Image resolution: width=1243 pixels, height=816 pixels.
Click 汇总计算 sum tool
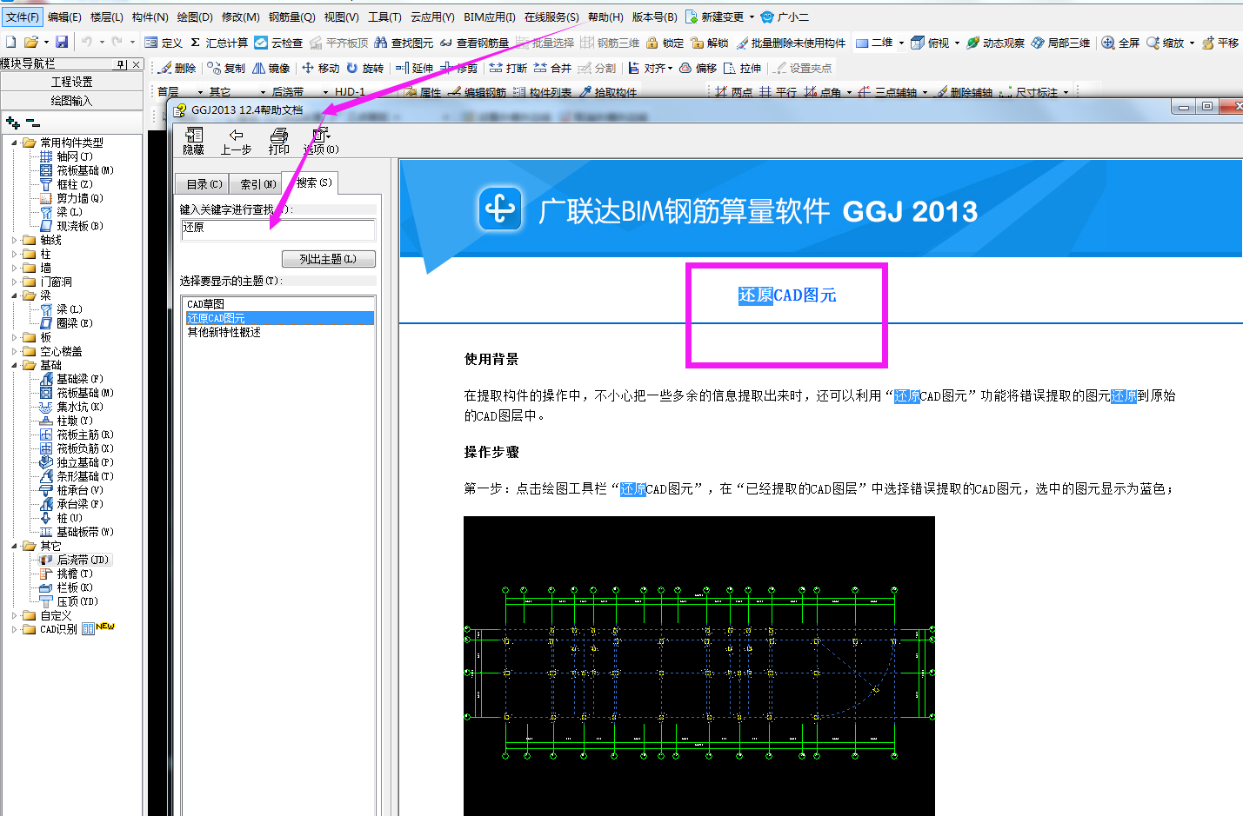(x=219, y=43)
